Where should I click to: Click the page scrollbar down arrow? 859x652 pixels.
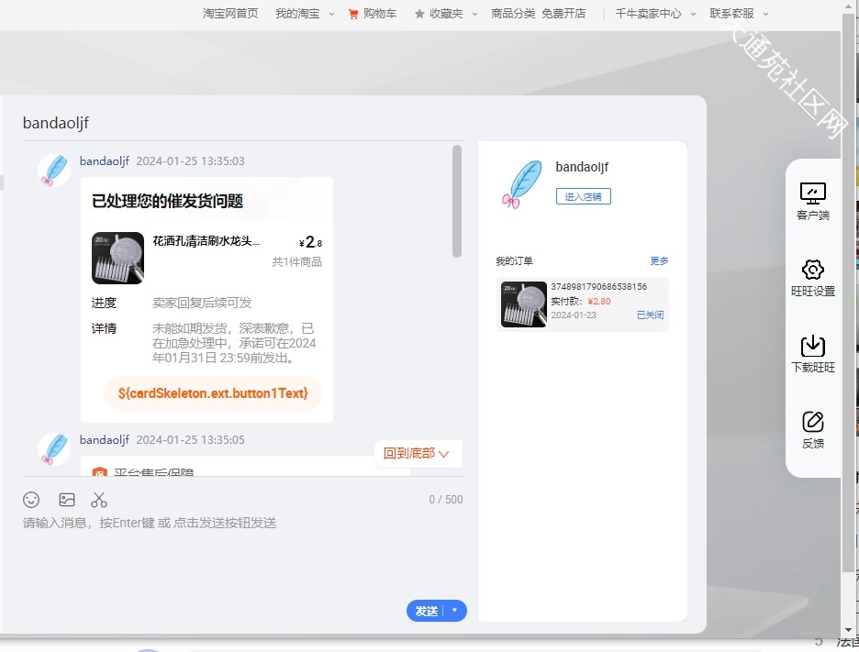click(x=848, y=630)
